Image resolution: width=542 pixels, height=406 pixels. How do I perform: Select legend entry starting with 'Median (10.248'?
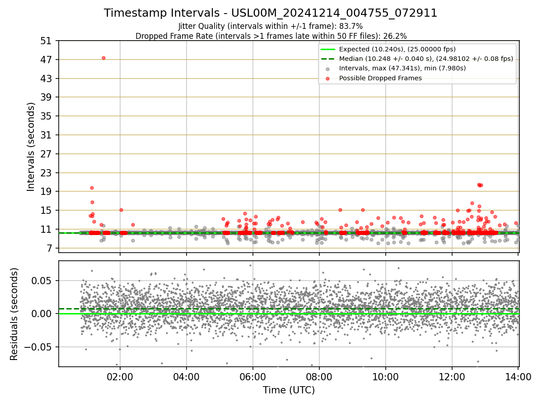[426, 59]
